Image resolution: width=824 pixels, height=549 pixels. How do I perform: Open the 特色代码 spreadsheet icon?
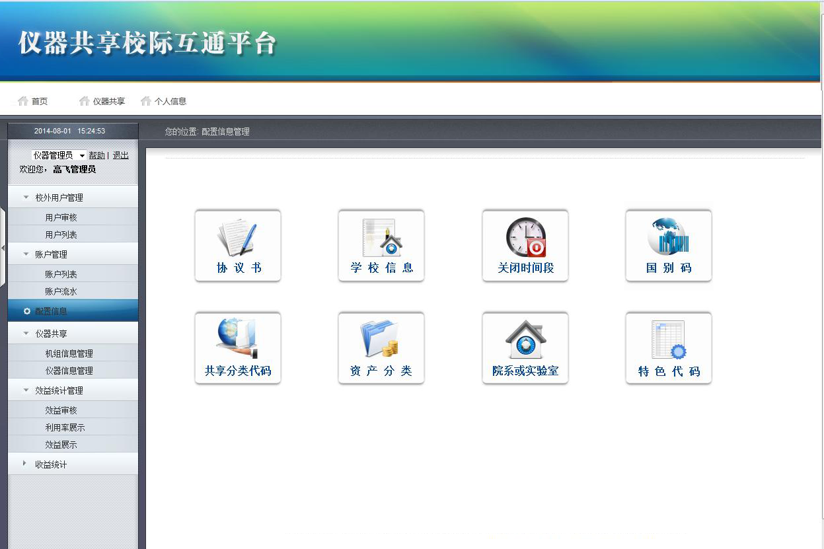tap(669, 348)
